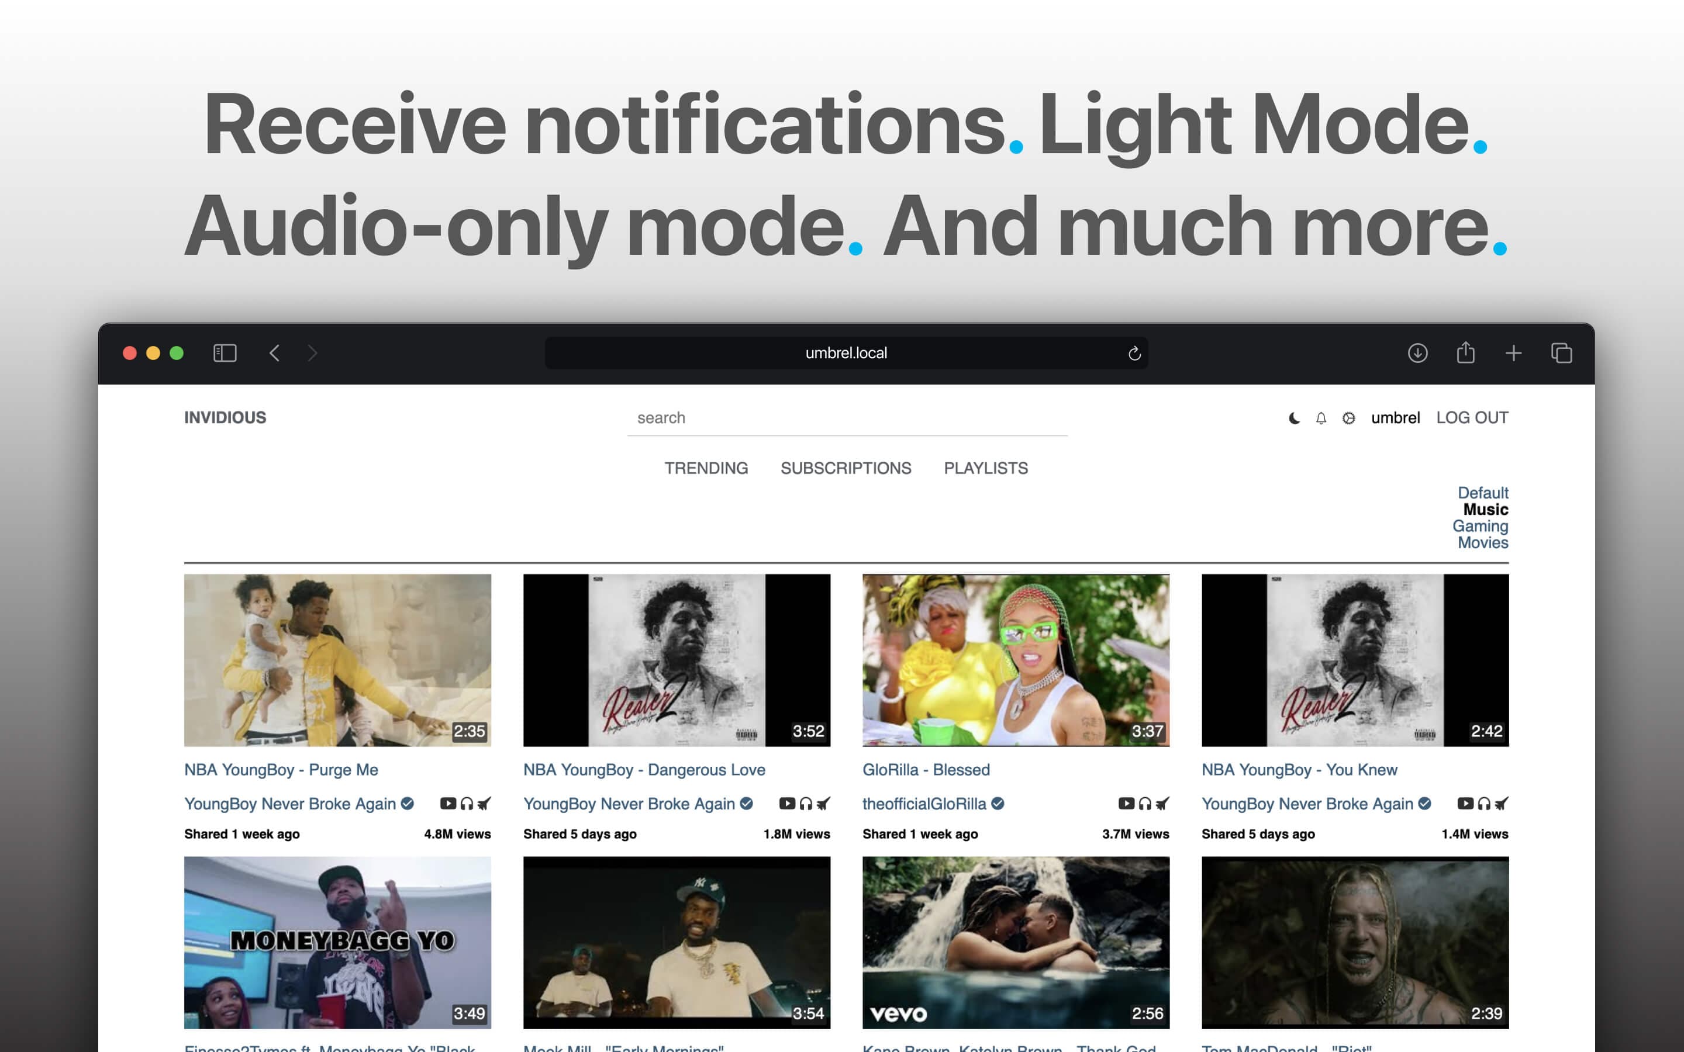Switch to the PLAYLISTS tab
1684x1052 pixels.
(x=986, y=468)
